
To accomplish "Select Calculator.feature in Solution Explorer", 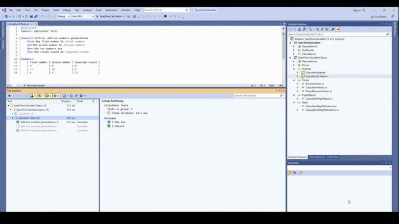I will click(x=315, y=73).
